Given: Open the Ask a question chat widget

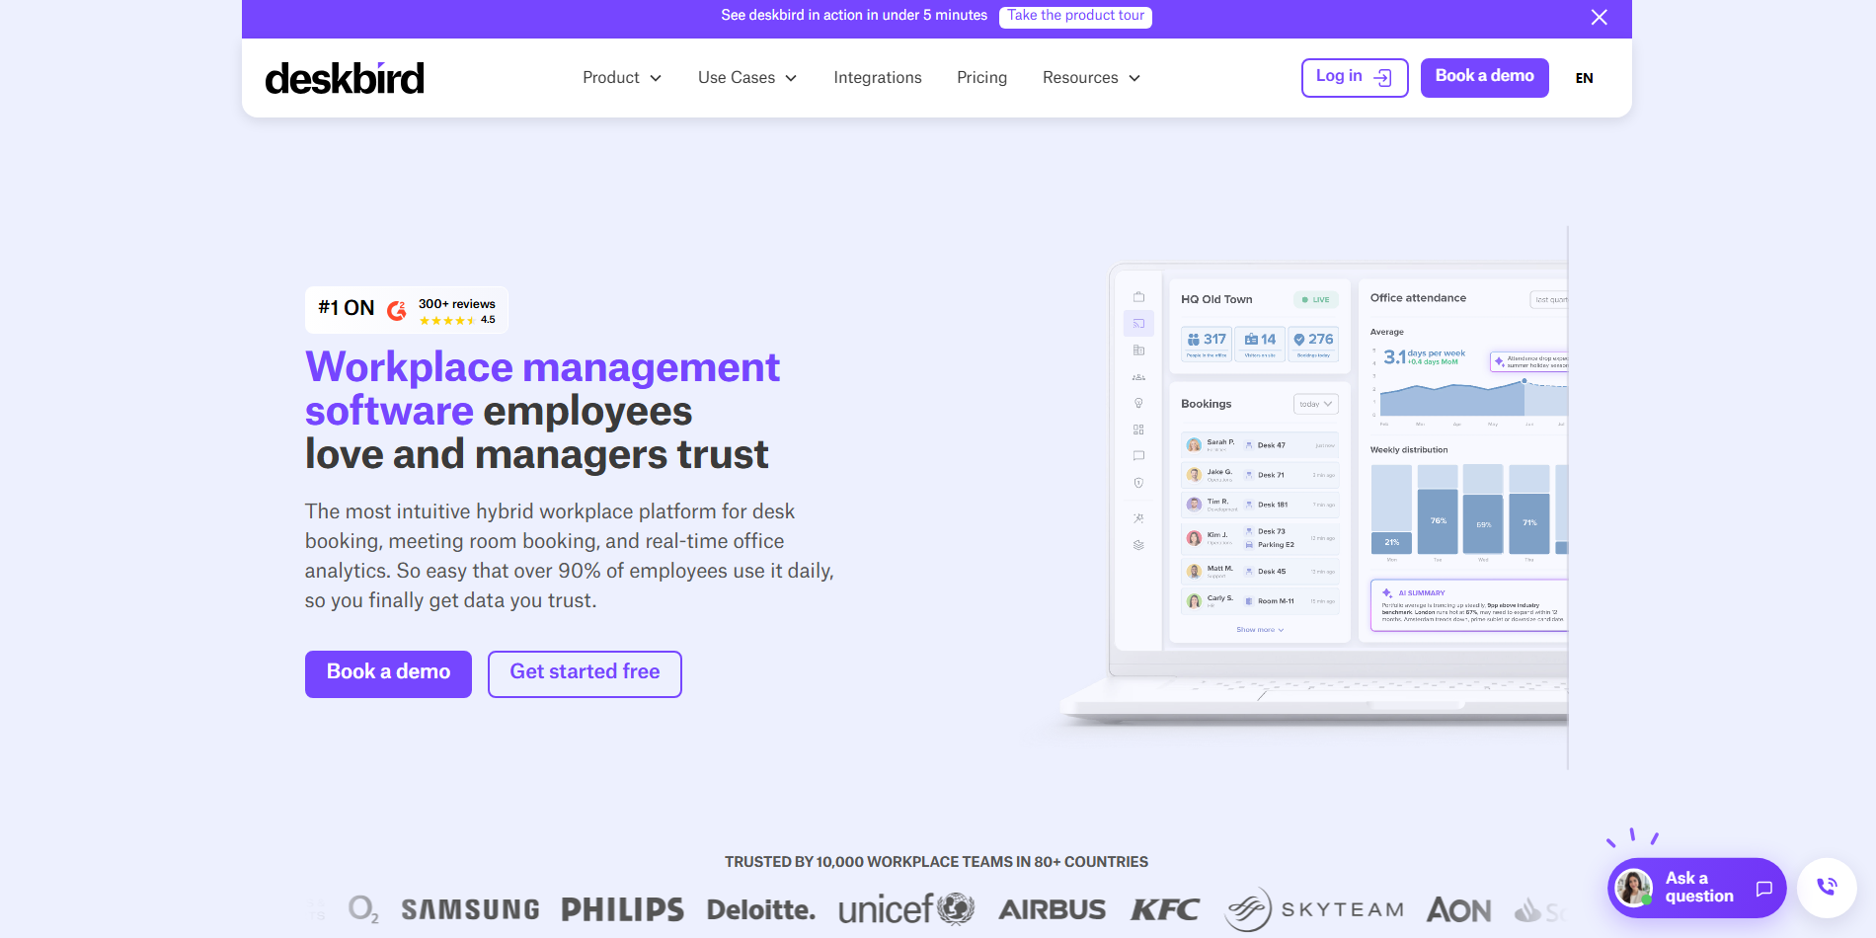Looking at the screenshot, I should pos(1696,888).
